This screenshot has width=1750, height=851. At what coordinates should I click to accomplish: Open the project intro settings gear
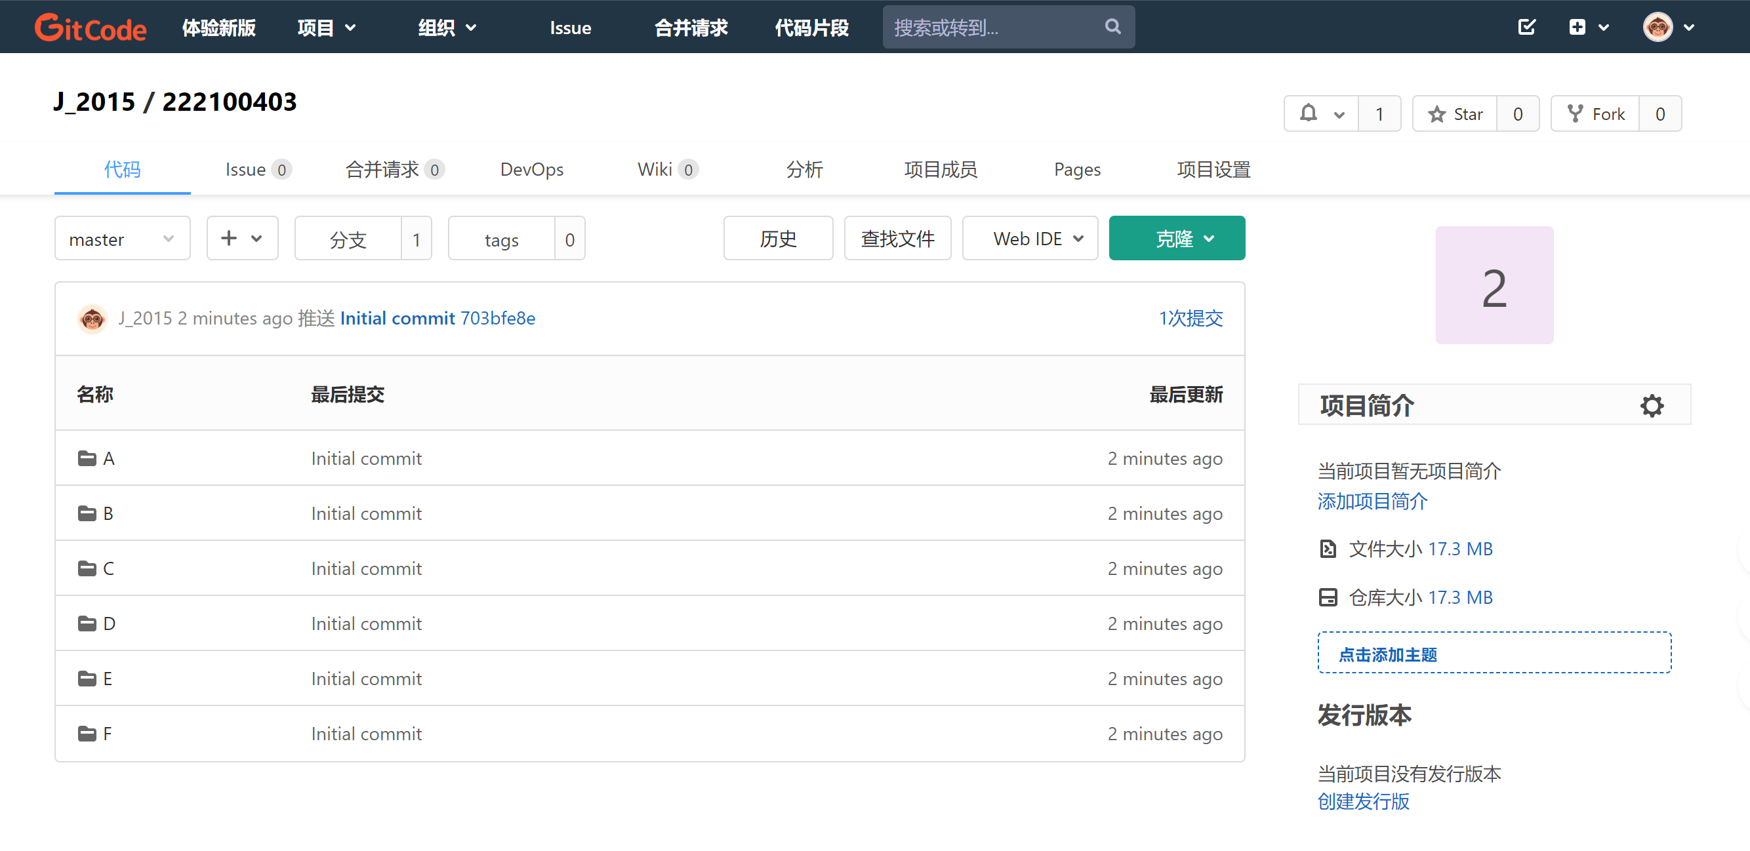click(x=1652, y=405)
